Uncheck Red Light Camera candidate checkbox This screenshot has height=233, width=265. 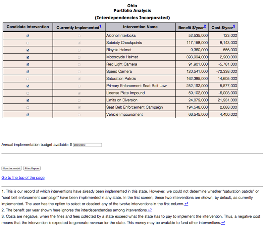(x=28, y=64)
